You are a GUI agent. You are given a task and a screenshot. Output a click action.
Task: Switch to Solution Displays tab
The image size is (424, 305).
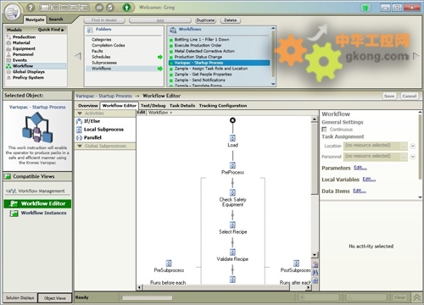point(20,297)
